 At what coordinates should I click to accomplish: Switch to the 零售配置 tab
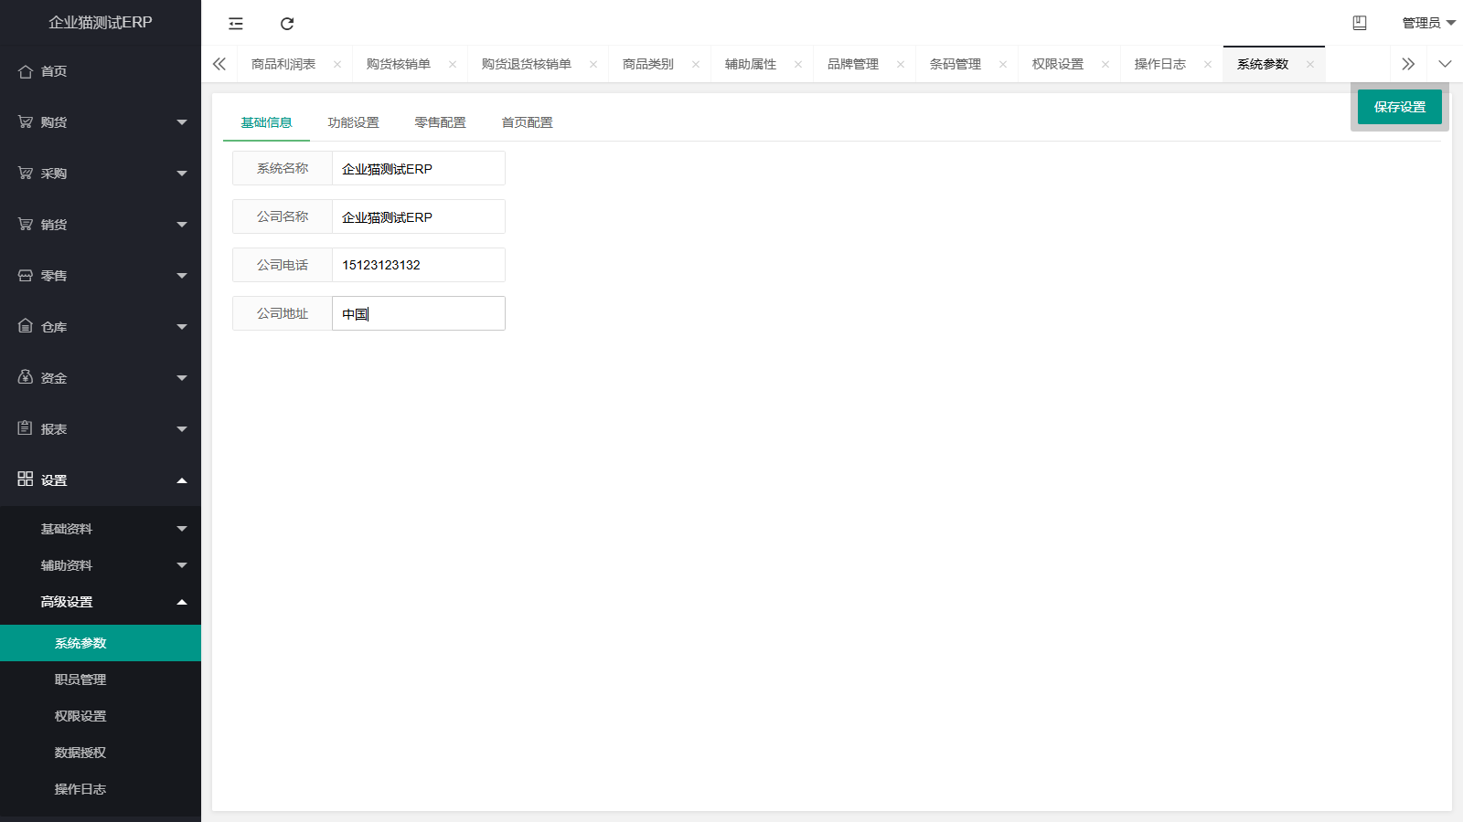pos(440,122)
